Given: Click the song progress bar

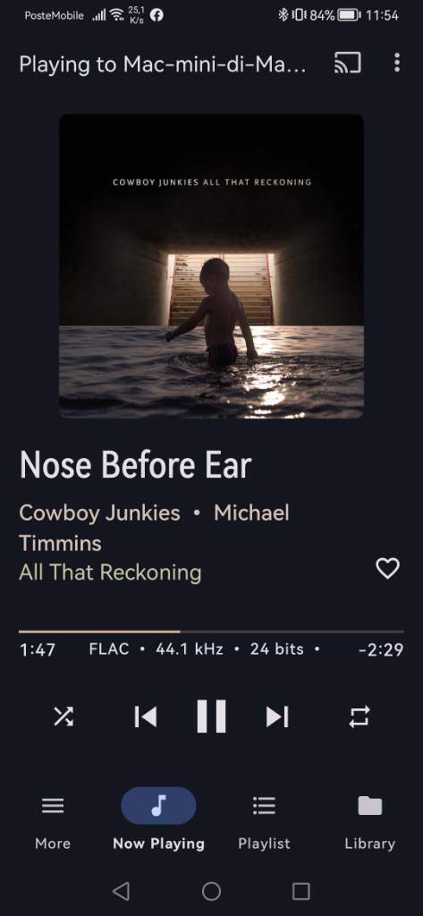Looking at the screenshot, I should coord(211,632).
